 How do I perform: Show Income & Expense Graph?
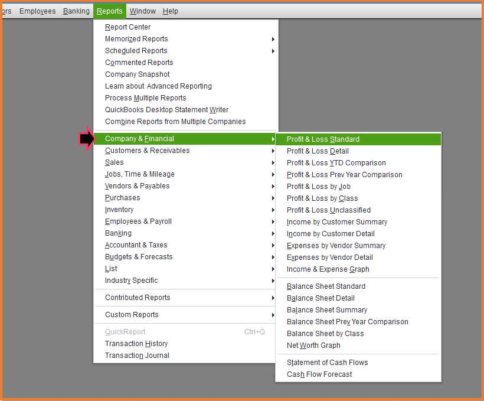pos(358,269)
